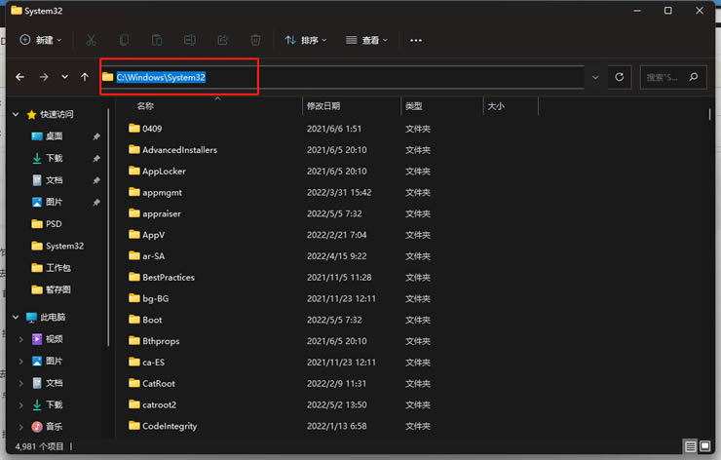Select the Bthprops folder
The image size is (721, 460).
(x=154, y=341)
